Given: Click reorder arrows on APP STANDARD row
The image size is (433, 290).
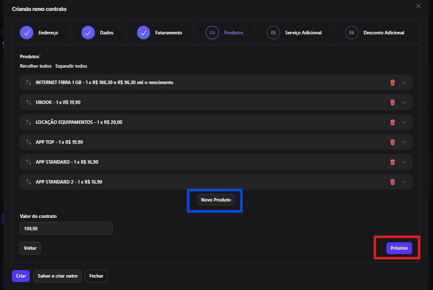Looking at the screenshot, I should (x=28, y=162).
